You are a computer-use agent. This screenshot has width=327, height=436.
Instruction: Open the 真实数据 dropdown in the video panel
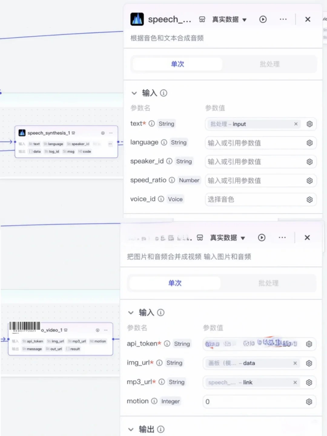pos(227,238)
